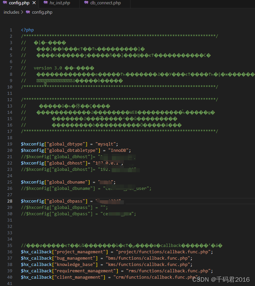Place cursor on the <?php opening tag
Image resolution: width=255 pixels, height=286 pixels.
pos(27,30)
